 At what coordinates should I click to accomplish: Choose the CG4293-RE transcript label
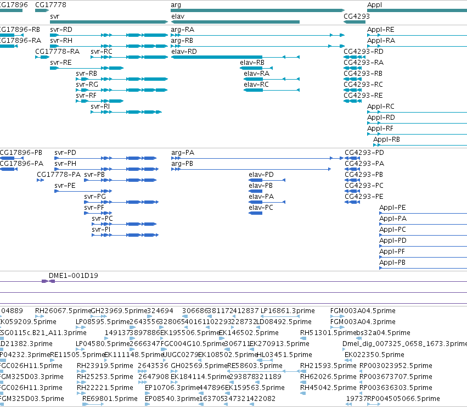pyautogui.click(x=363, y=96)
